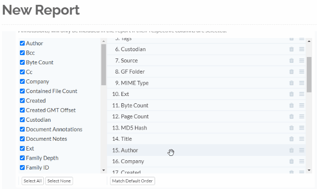Delete the Ext column row
The image size is (317, 189).
coord(291,94)
